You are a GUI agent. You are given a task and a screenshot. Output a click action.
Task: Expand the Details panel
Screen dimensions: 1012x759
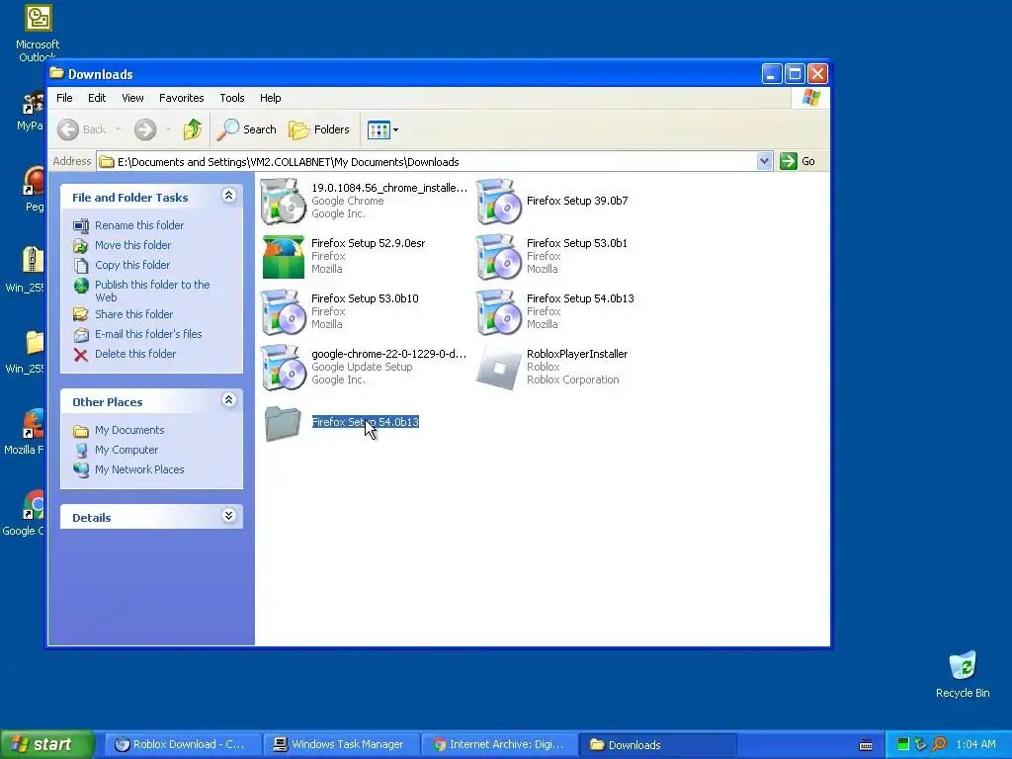(x=228, y=516)
